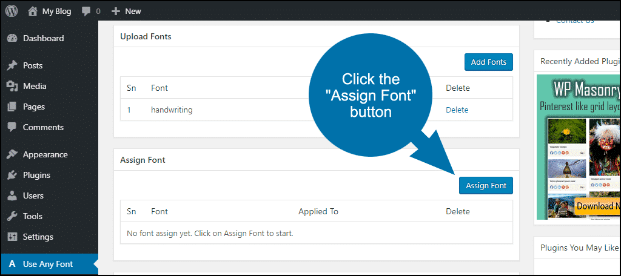Viewport: 621px width, 276px height.
Task: Click the comments bubble icon in admin bar
Action: (86, 11)
